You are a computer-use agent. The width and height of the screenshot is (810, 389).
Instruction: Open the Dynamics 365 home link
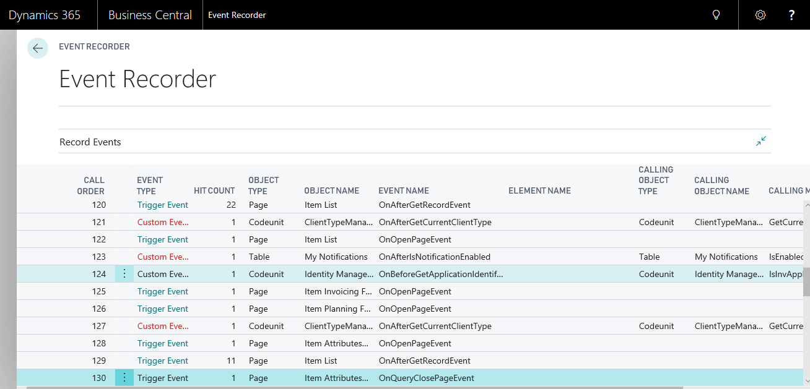click(x=45, y=15)
